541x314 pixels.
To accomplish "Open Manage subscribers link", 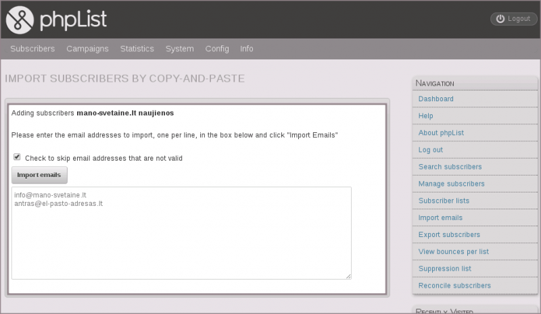I will [451, 184].
